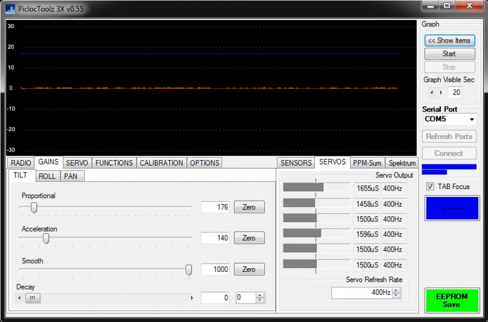Increase Graph Visible Sec with right arrow

pos(441,93)
